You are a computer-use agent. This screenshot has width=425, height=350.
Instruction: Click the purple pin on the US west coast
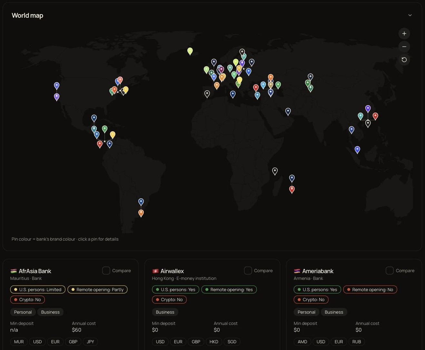pos(56,97)
